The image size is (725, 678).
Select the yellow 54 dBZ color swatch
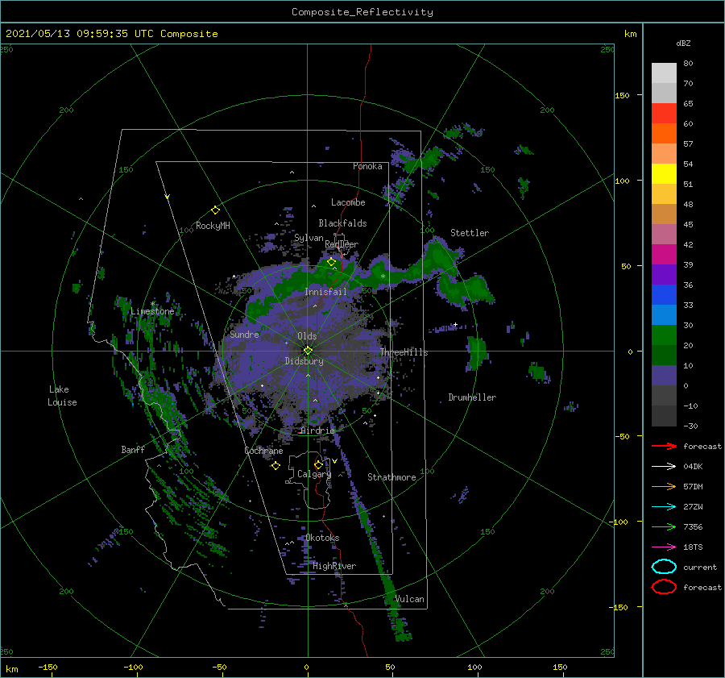(664, 174)
